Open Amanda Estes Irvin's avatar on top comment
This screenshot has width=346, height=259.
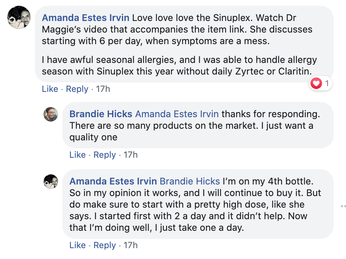pyautogui.click(x=19, y=17)
